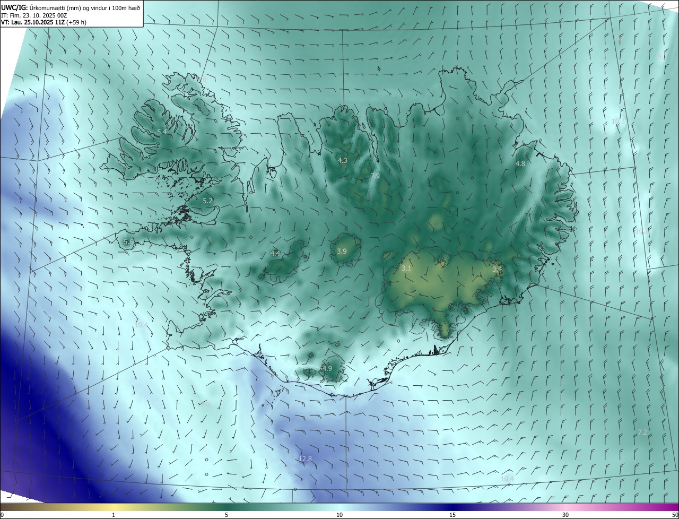This screenshot has height=519, width=679.
Task: Click the 3.9 value on Hofsjökull glacier
Action: pyautogui.click(x=342, y=251)
